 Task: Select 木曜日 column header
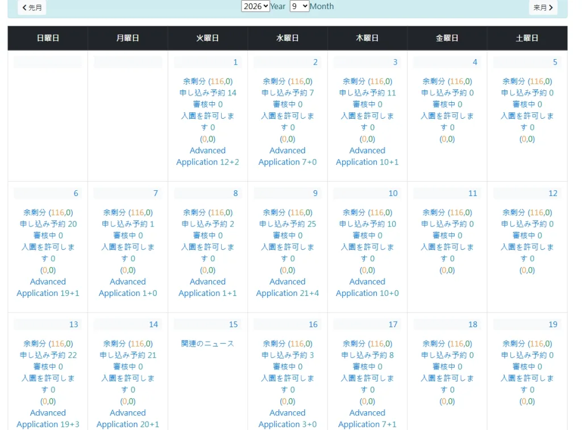click(x=367, y=38)
